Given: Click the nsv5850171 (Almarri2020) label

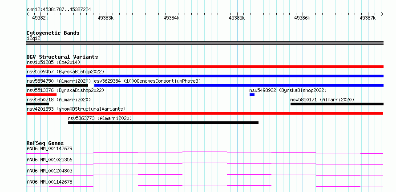Looking at the screenshot, I should (x=322, y=100).
